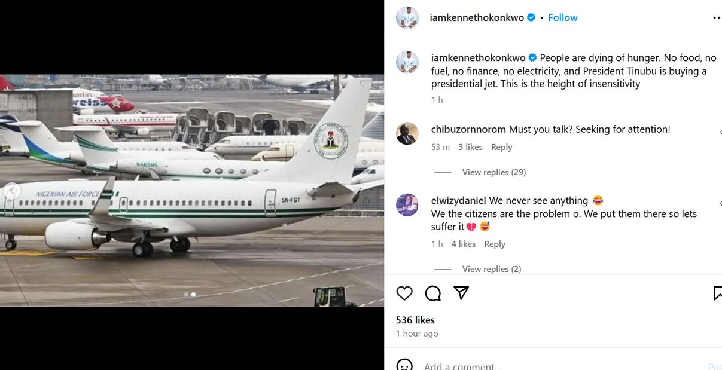Like the post with the heart icon
This screenshot has height=370, width=722.
point(404,293)
